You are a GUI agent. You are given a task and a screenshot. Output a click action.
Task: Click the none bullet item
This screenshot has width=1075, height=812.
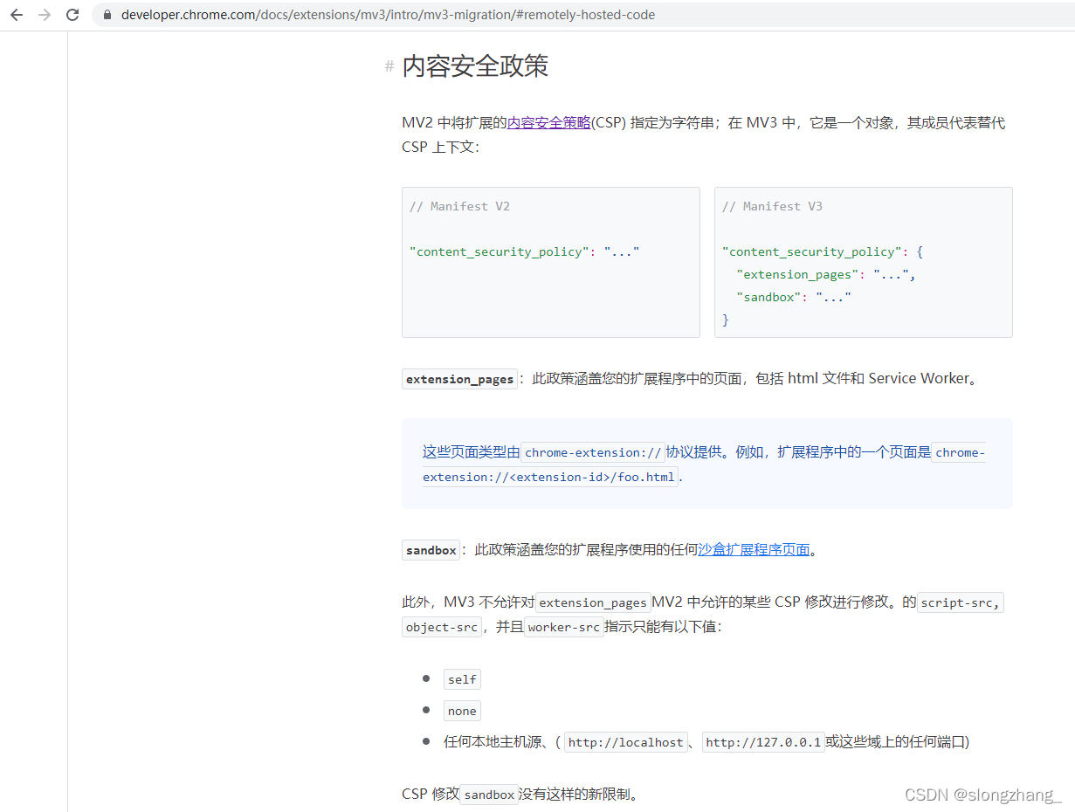[x=462, y=711]
